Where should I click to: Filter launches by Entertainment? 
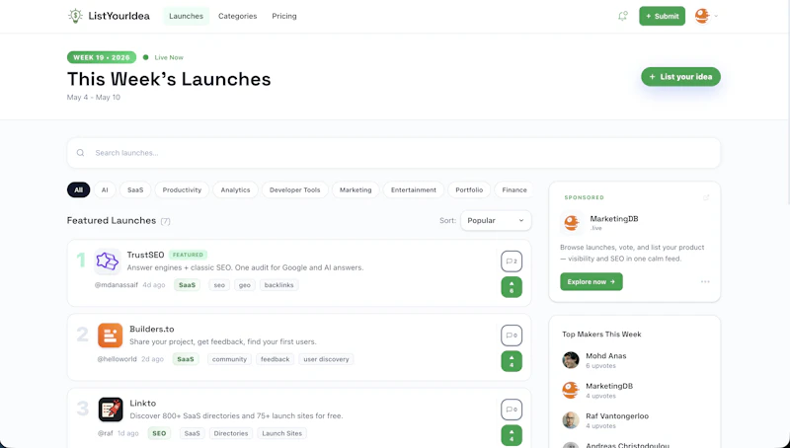[x=414, y=189]
